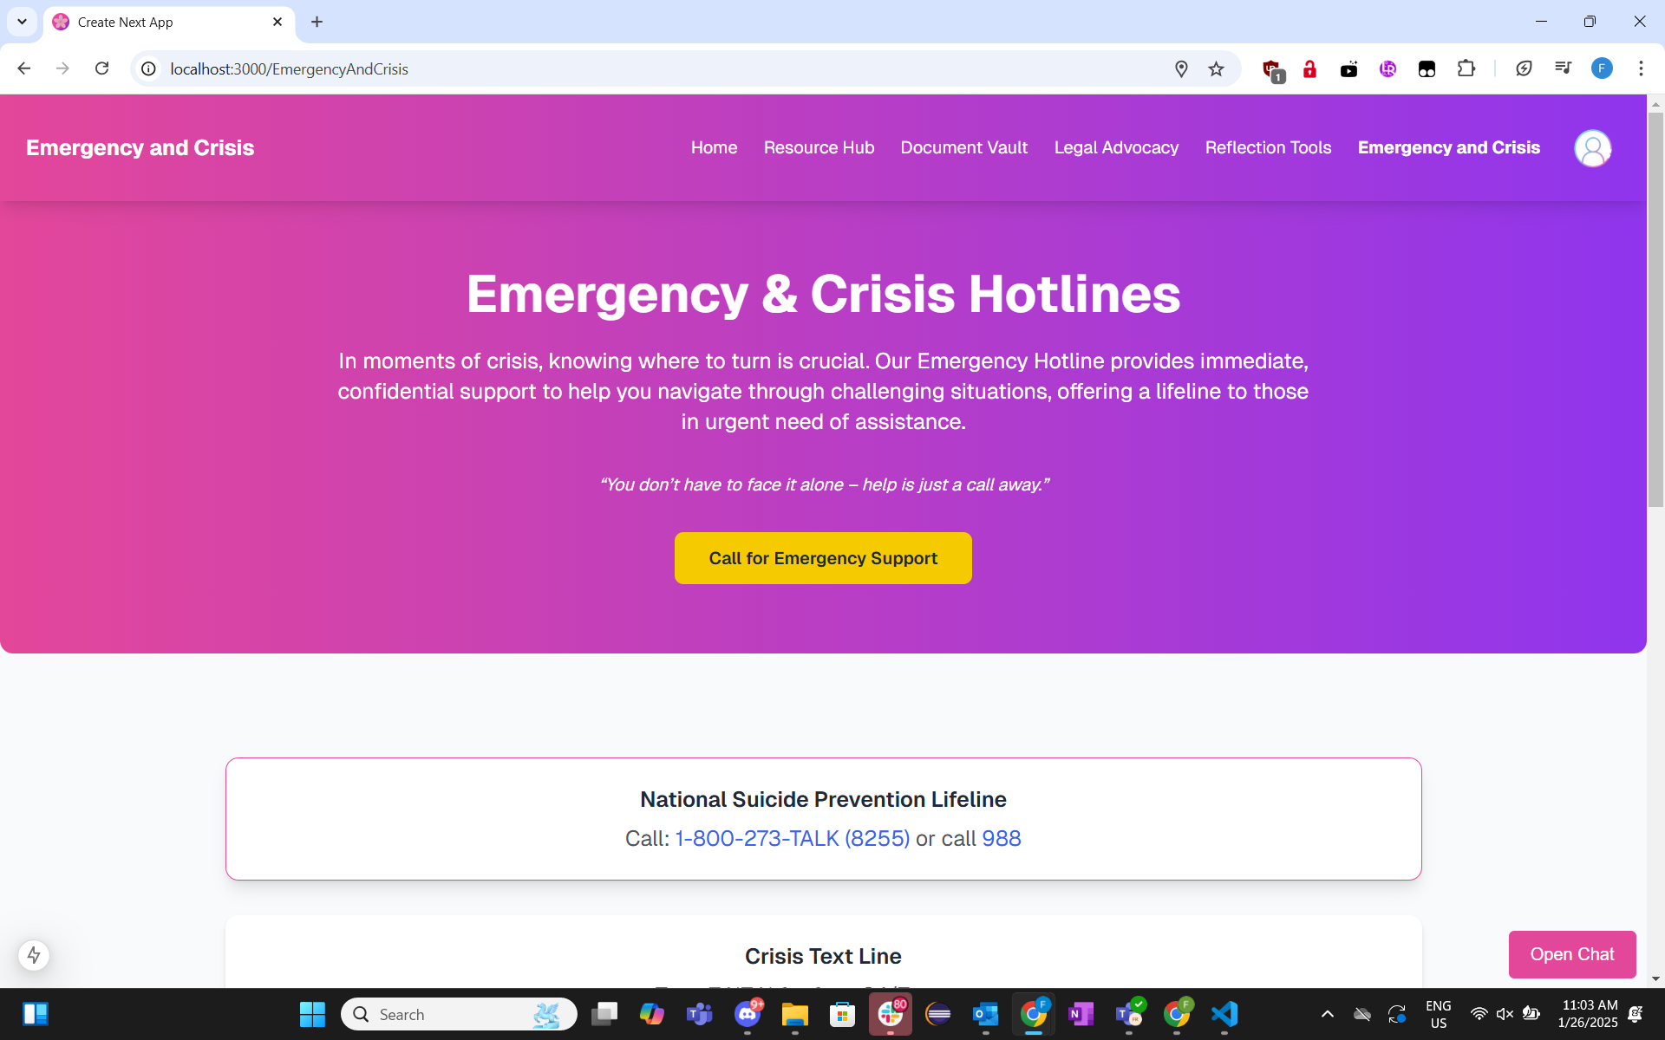This screenshot has width=1665, height=1040.
Task: Go to Resource Hub nav item
Action: tap(819, 148)
